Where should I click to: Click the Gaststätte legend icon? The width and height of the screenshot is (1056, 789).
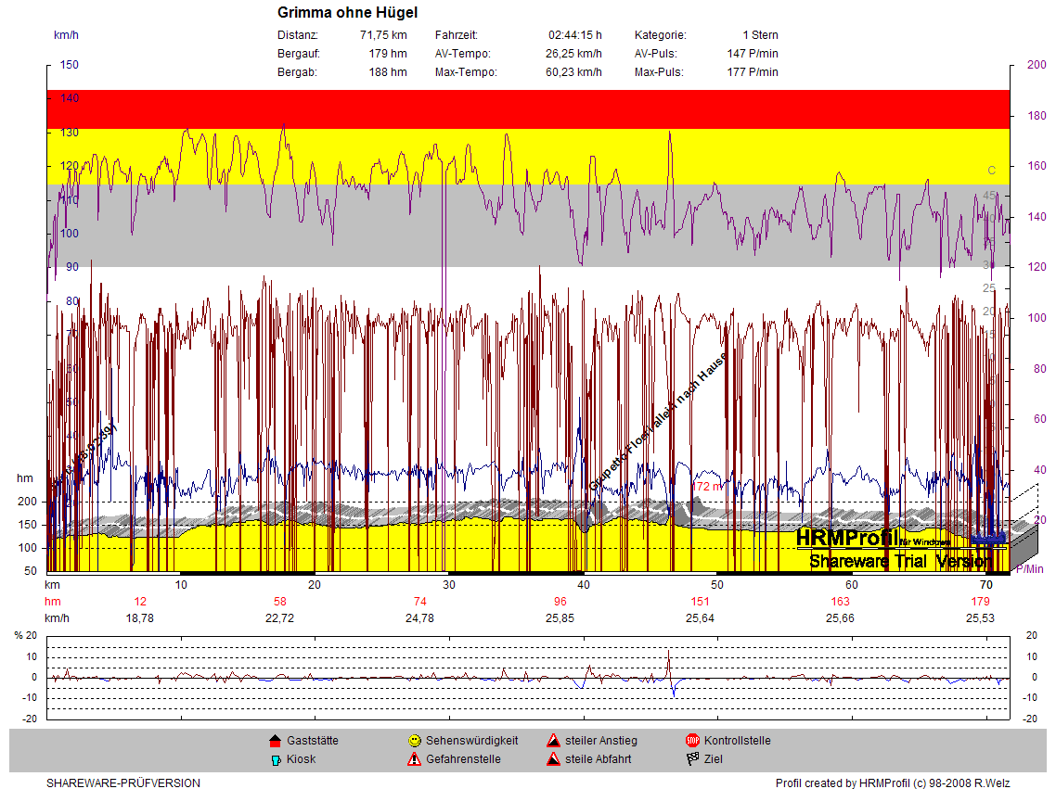(275, 741)
